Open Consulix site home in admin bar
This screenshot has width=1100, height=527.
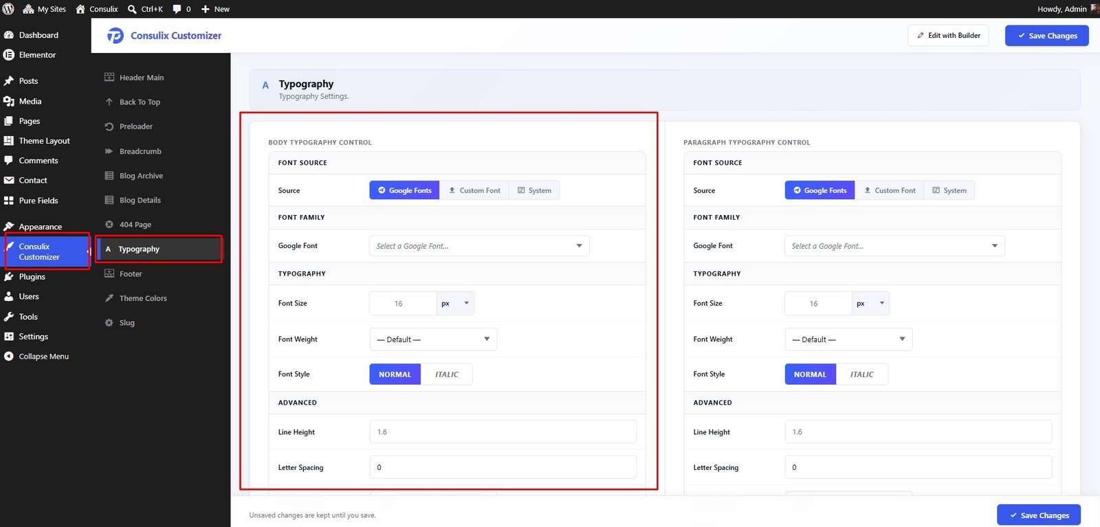97,9
